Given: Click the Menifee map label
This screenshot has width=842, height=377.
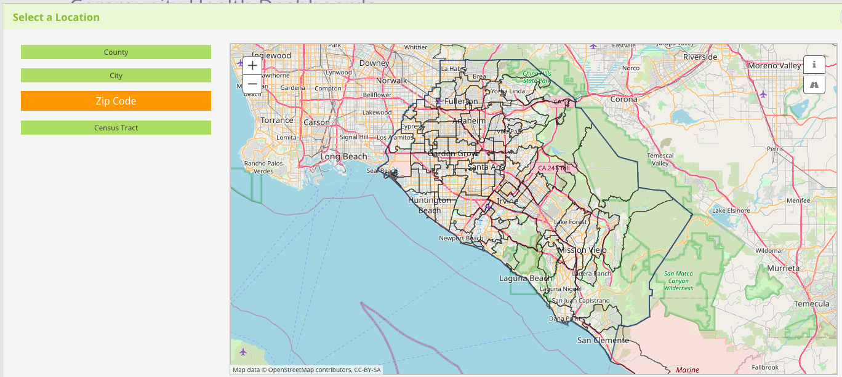Looking at the screenshot, I should [x=799, y=200].
